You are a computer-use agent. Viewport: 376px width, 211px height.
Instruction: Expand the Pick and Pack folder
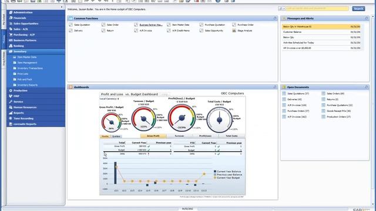click(25, 79)
